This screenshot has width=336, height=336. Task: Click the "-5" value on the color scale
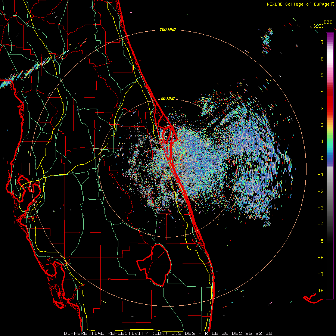[x=321, y=241]
